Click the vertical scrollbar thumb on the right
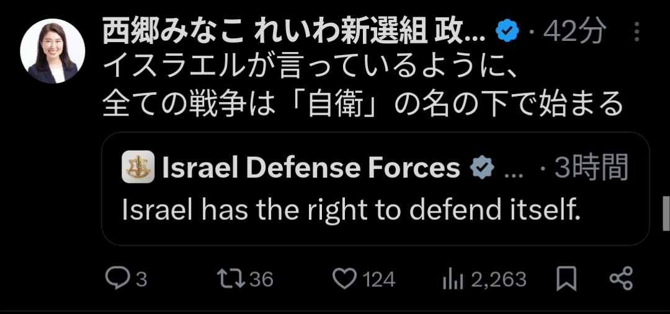The image size is (670, 314). (x=666, y=214)
